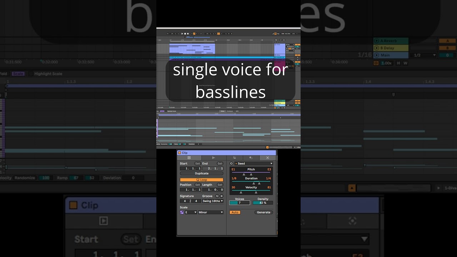The width and height of the screenshot is (457, 257).
Task: Start playback with the transport play button
Action: pos(182,34)
